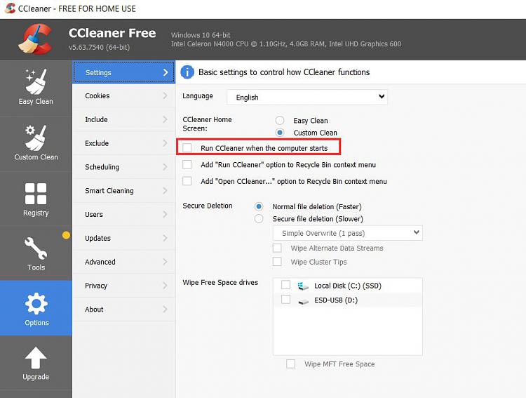526x398 pixels.
Task: Check Add "Run CCleaner" to Recycle Bin menu
Action: pyautogui.click(x=187, y=164)
